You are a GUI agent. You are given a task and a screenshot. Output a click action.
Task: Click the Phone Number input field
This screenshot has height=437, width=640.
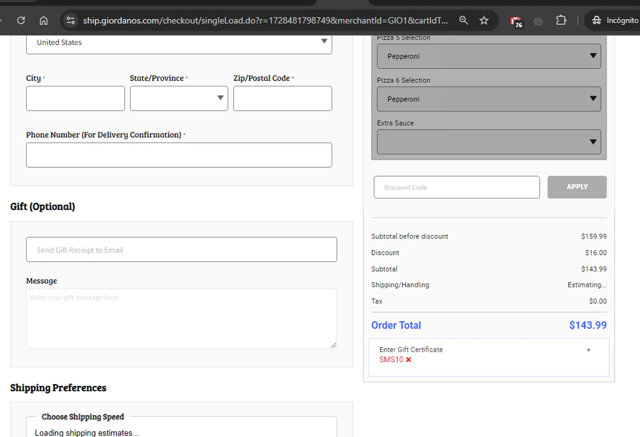click(x=179, y=155)
